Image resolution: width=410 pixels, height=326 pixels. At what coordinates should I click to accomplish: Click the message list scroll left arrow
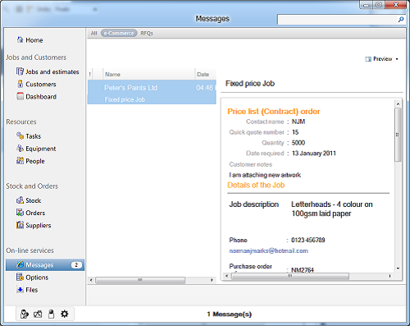click(91, 280)
